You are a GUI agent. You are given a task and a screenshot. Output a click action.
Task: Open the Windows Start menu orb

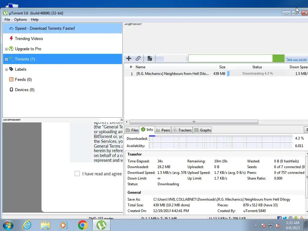8,225
